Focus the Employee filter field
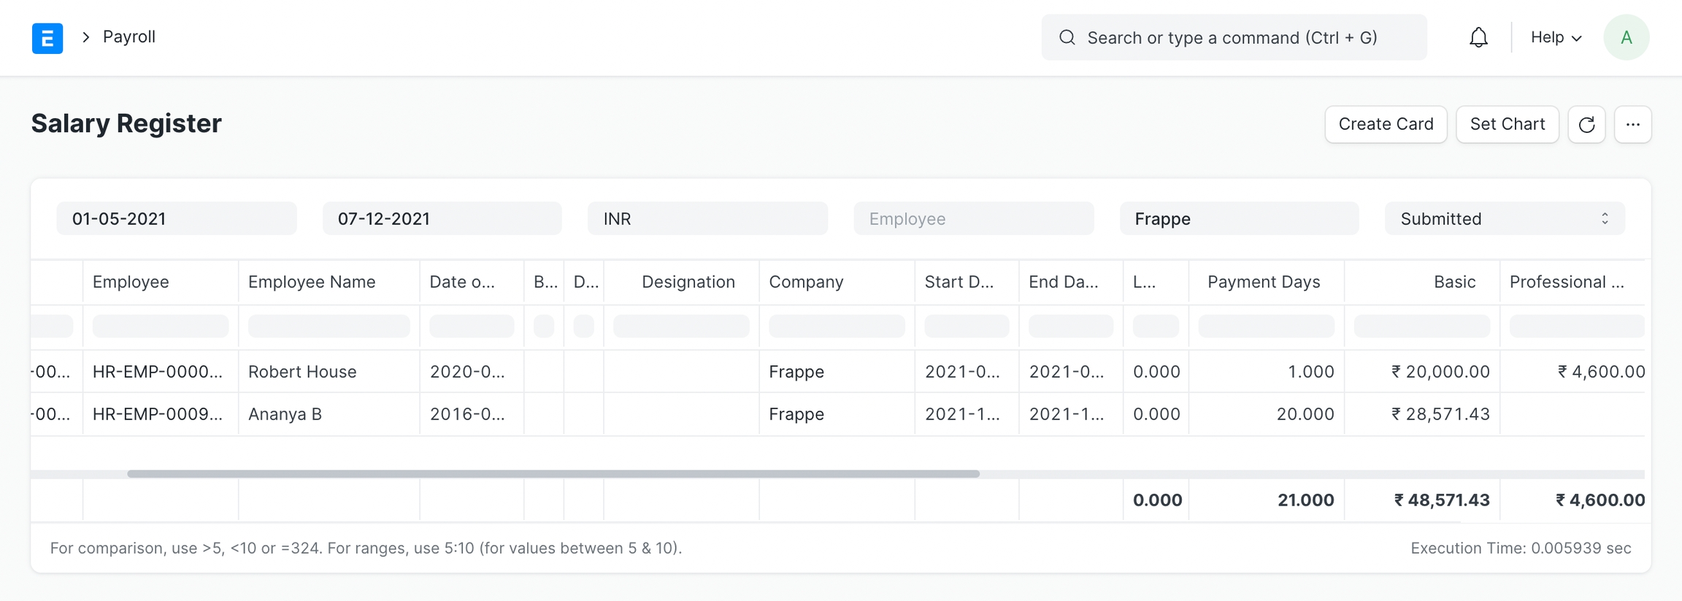This screenshot has width=1682, height=601. coord(973,219)
